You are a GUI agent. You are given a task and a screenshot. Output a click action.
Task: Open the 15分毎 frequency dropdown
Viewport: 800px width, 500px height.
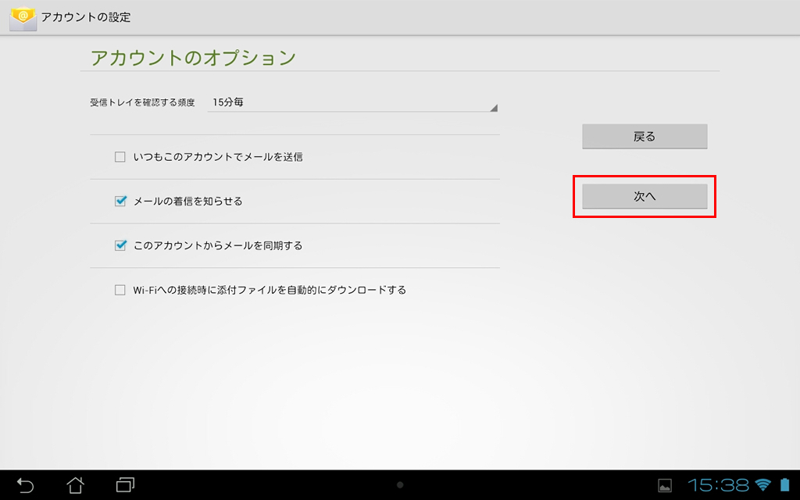pos(352,102)
